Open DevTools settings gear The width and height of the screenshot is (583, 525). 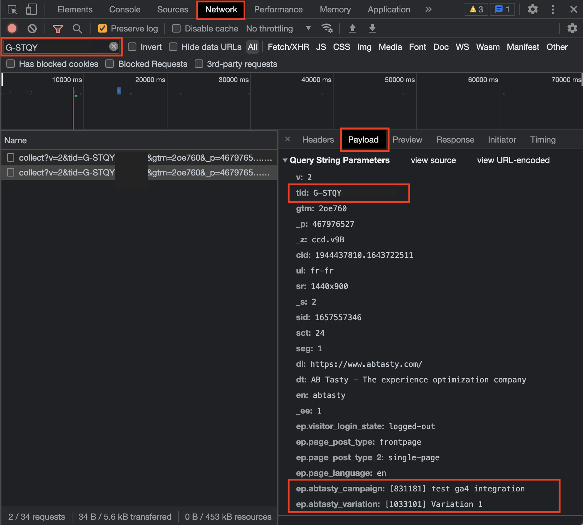532,10
